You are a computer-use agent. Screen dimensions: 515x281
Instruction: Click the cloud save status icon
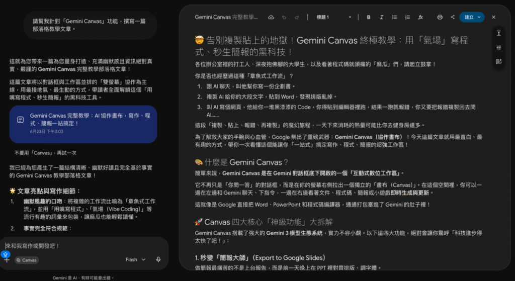tap(271, 18)
